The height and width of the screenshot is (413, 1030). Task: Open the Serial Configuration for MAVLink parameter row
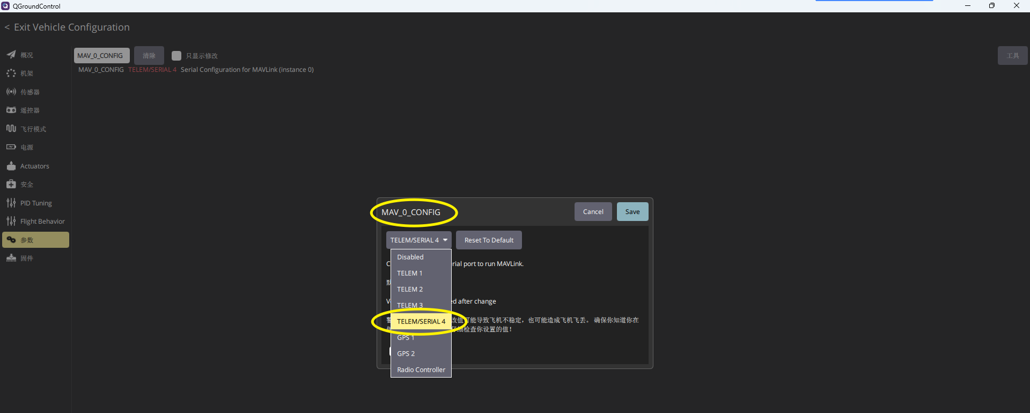[x=196, y=70]
